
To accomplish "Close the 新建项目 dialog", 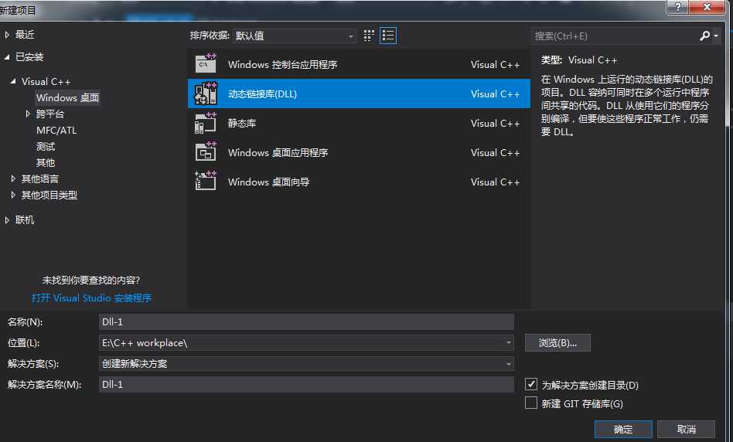I will [707, 6].
